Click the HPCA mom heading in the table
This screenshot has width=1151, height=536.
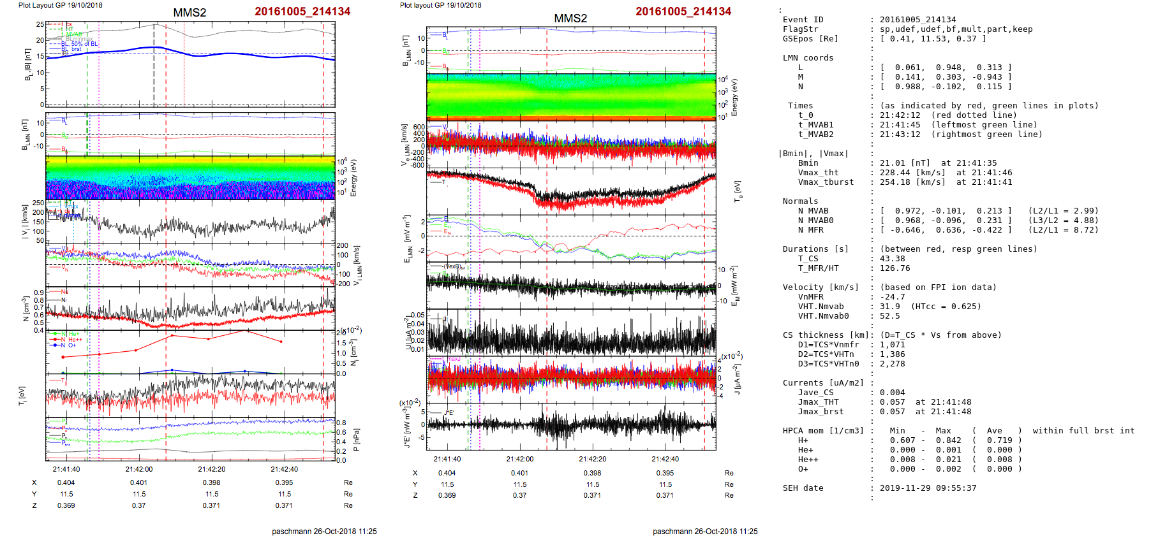(x=823, y=431)
